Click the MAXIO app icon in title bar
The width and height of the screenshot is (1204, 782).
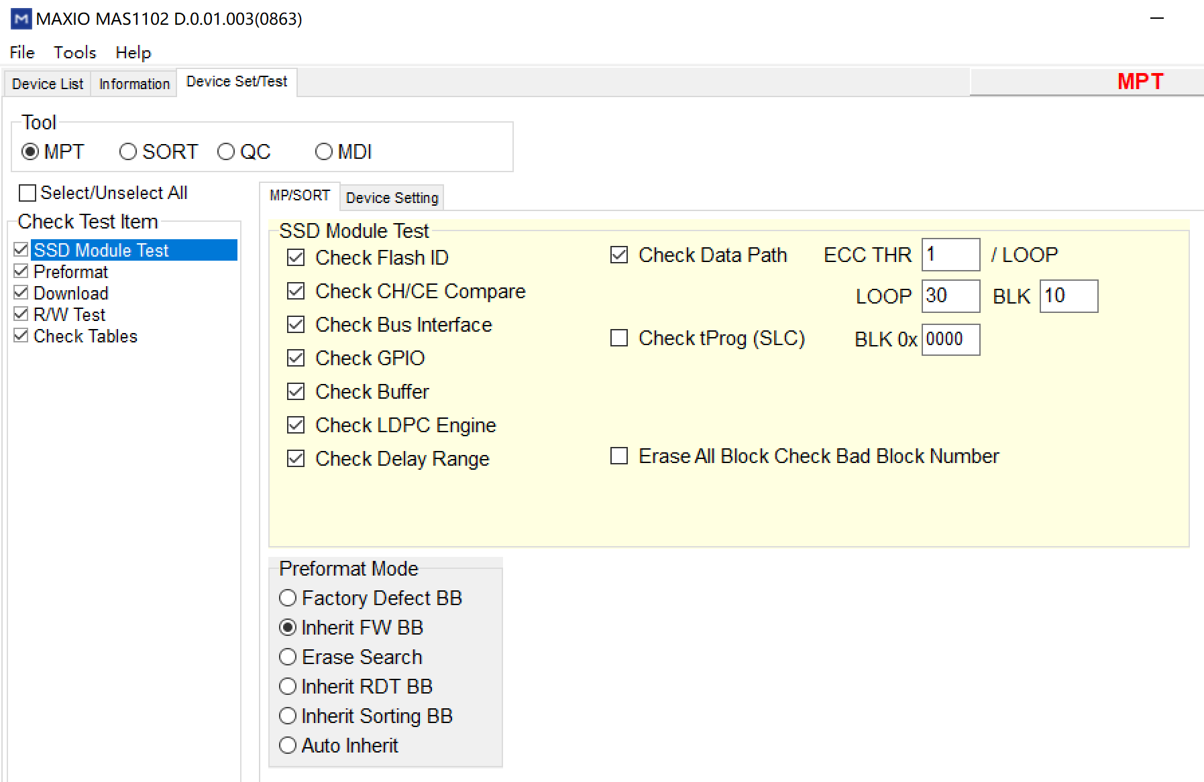tap(21, 19)
